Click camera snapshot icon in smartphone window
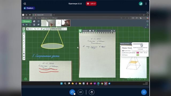 [90, 31]
